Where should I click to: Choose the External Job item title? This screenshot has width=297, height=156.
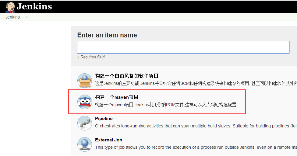click(108, 140)
